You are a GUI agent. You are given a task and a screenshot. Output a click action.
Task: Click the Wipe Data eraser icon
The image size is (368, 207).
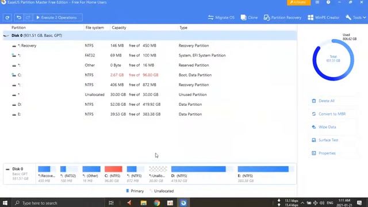pos(314,127)
